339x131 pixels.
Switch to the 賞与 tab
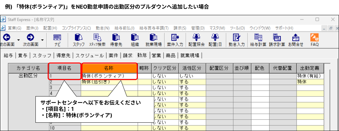pos(23,56)
